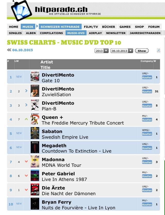Click the Queen Freddie Mercury Tribute cover

tap(35, 119)
